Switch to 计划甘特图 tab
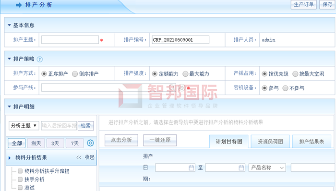Screen dimensions: 336x191 point(229,141)
